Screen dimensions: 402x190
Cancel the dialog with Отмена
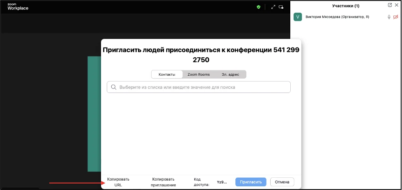click(282, 182)
